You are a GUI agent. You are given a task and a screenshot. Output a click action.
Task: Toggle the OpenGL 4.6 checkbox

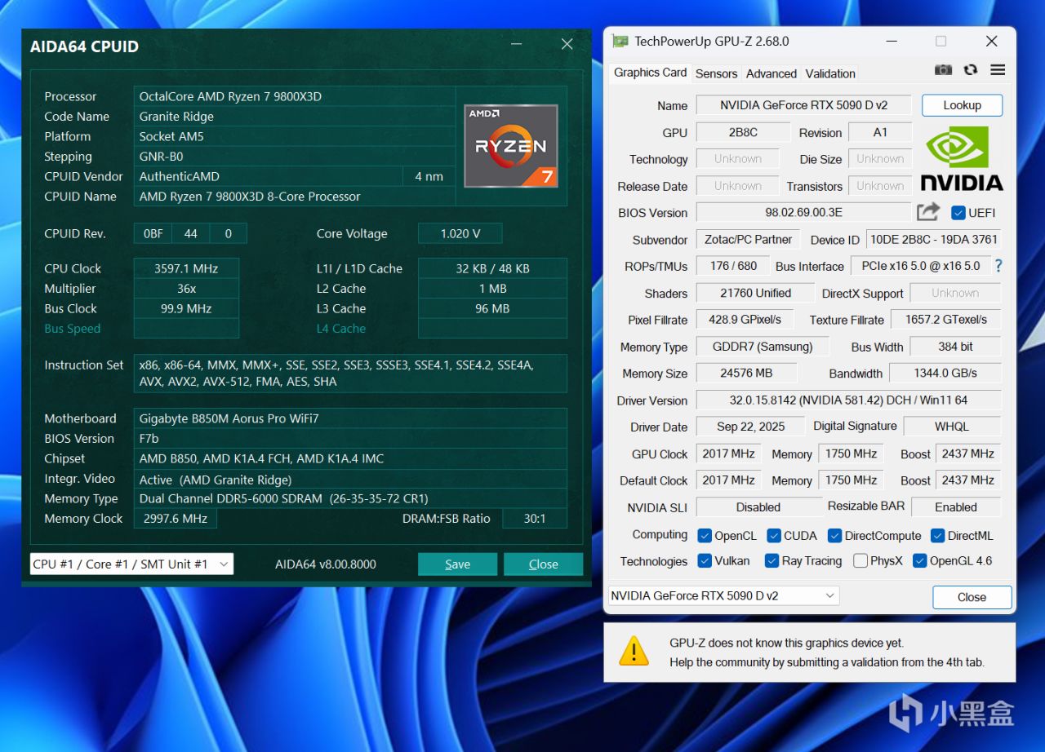click(919, 561)
